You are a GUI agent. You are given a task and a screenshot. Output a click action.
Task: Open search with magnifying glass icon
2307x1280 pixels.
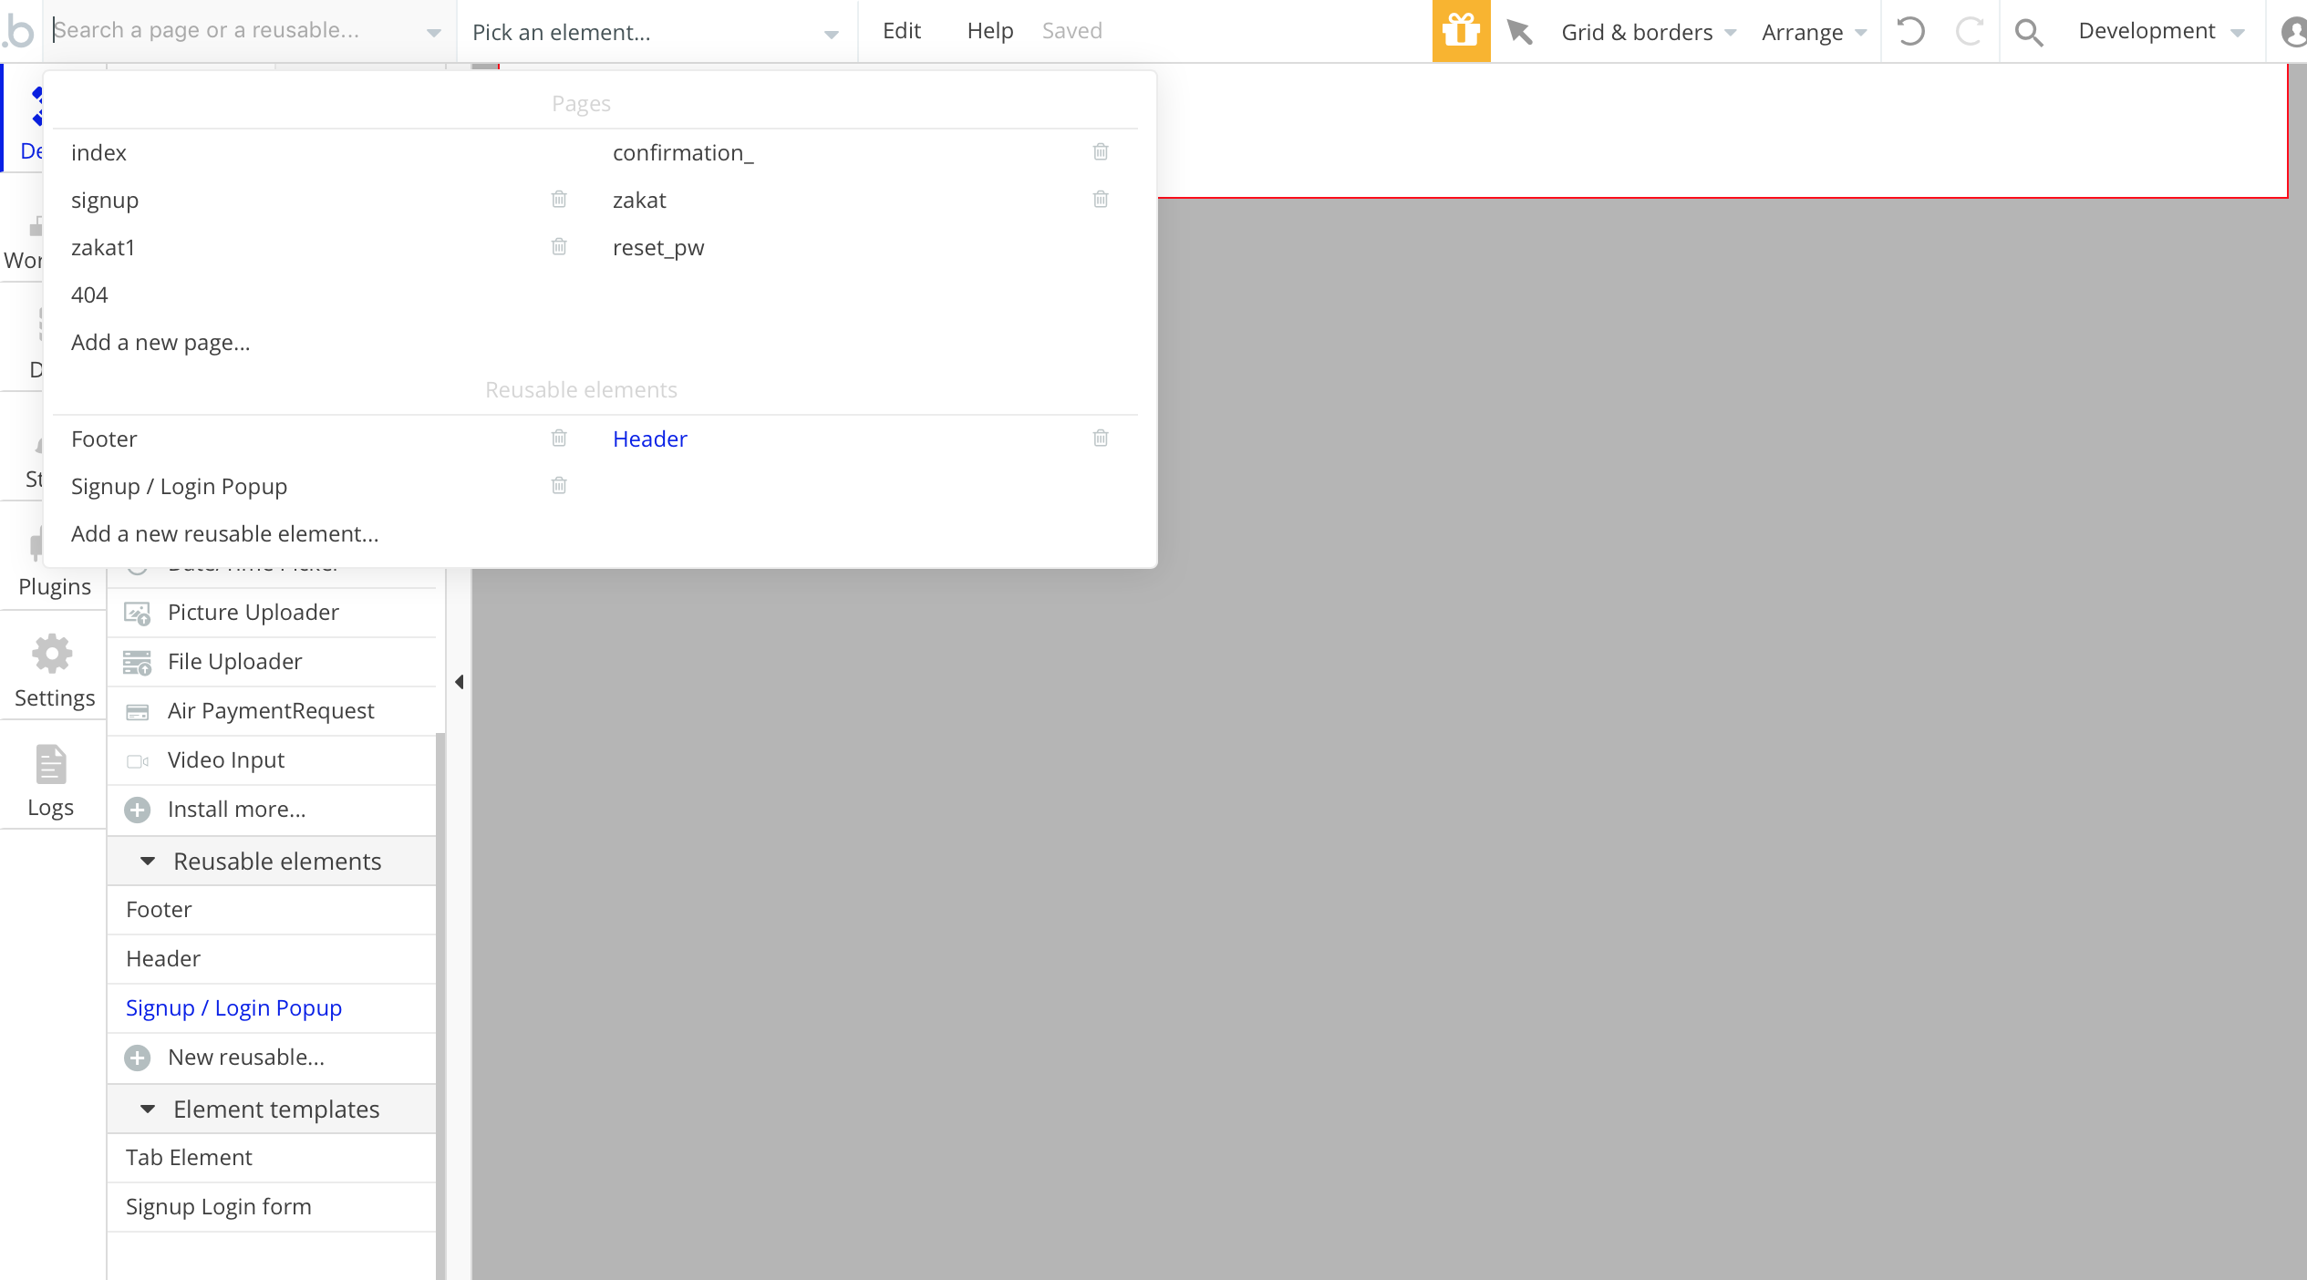(x=2028, y=32)
